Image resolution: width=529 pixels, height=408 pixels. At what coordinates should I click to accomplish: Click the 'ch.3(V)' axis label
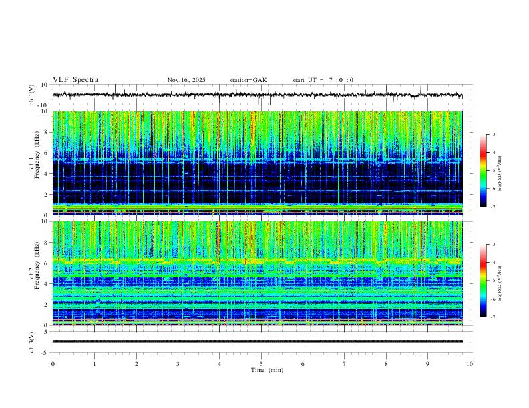coord(32,342)
